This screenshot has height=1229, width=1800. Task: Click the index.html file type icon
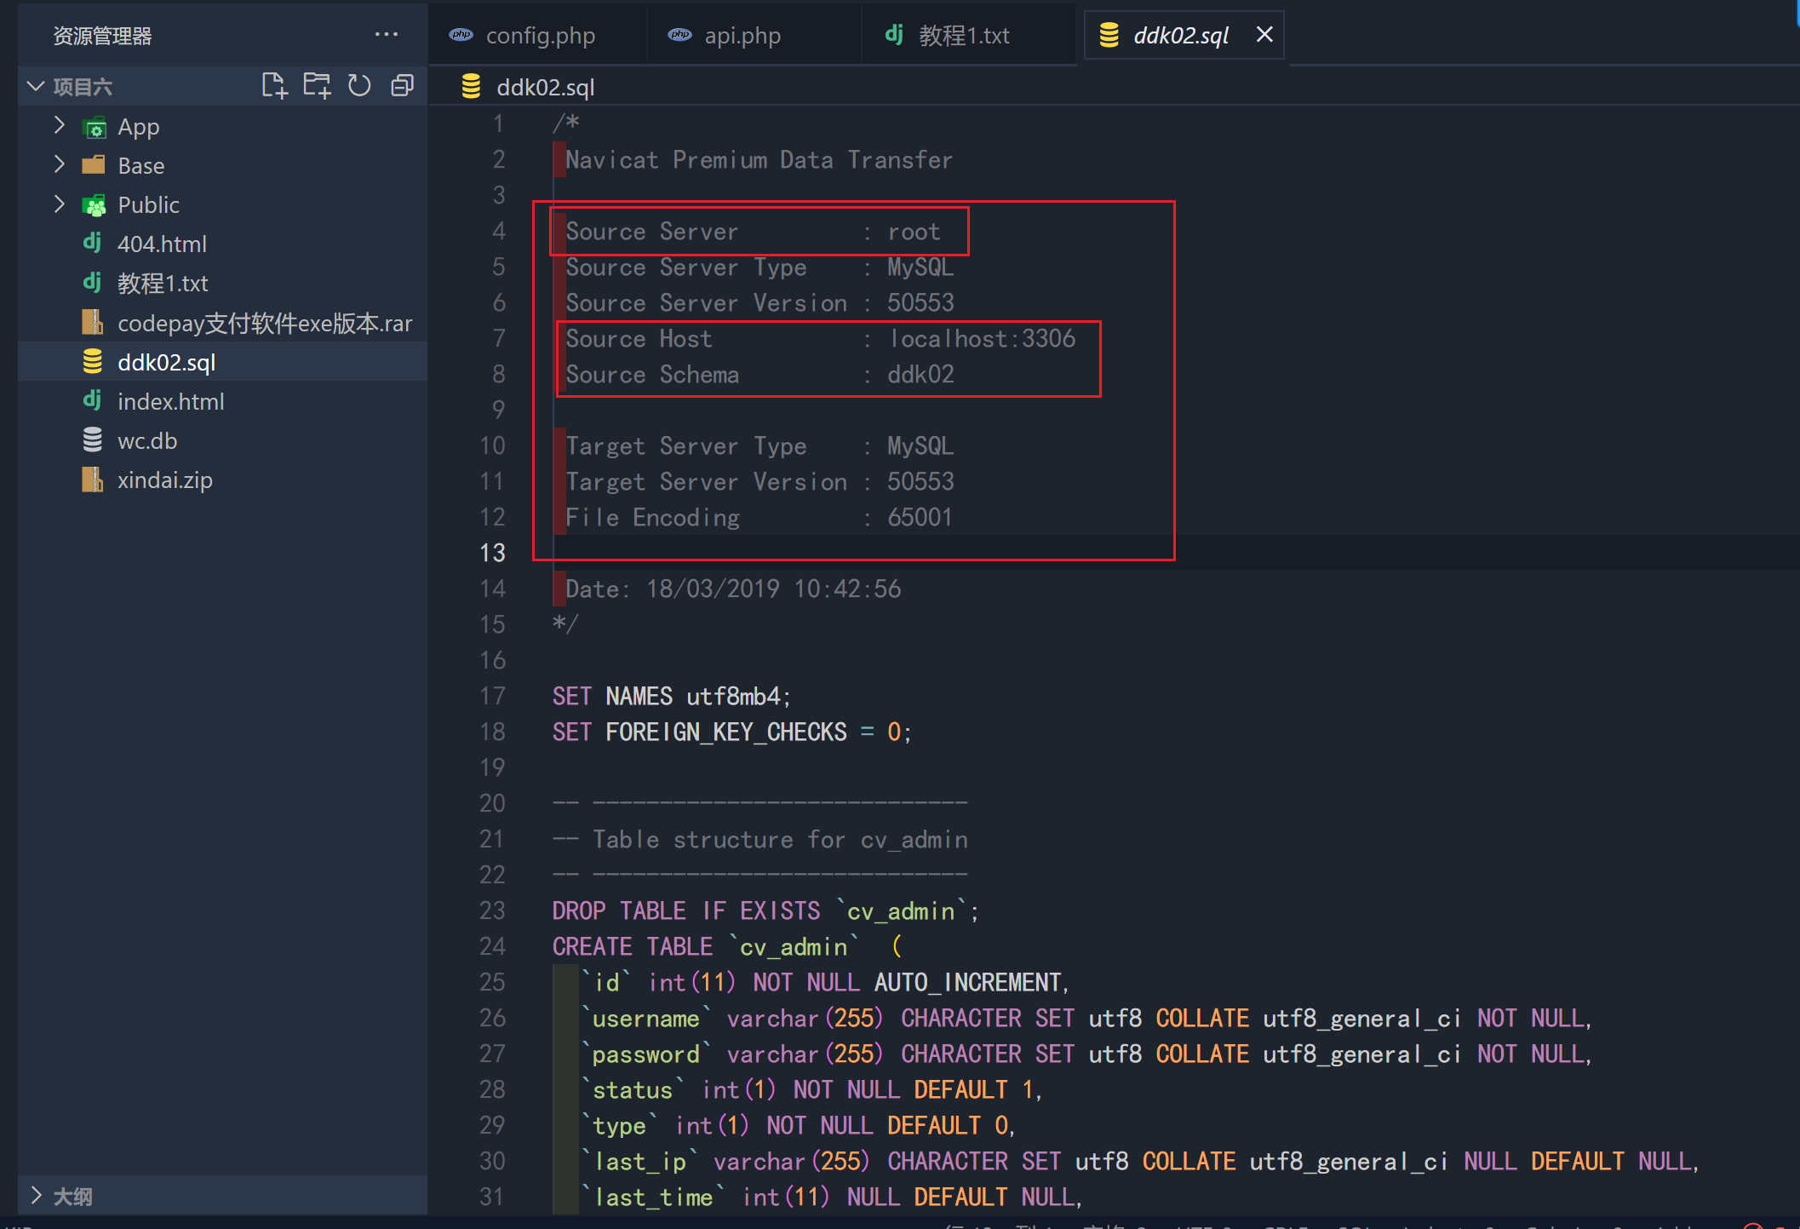(x=92, y=400)
